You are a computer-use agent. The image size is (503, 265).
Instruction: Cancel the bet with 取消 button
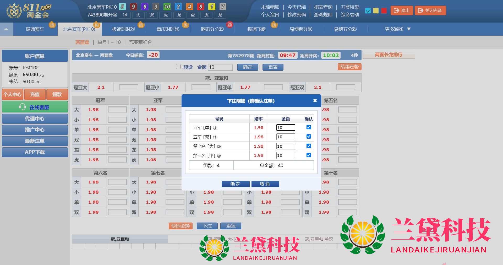[x=265, y=184]
